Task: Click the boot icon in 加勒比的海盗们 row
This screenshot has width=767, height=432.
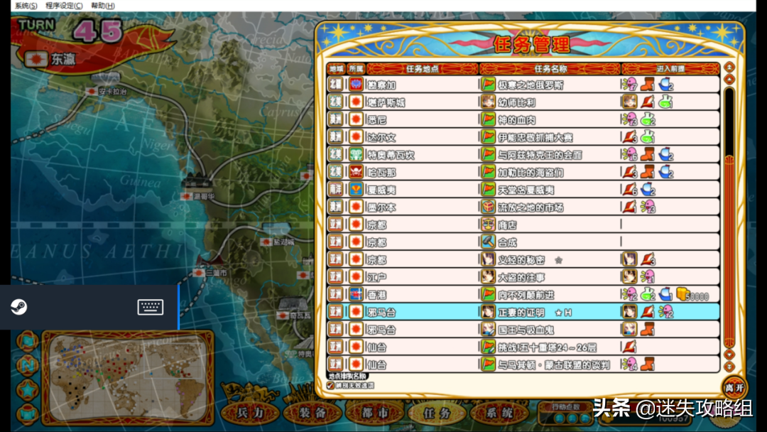Action: point(648,172)
